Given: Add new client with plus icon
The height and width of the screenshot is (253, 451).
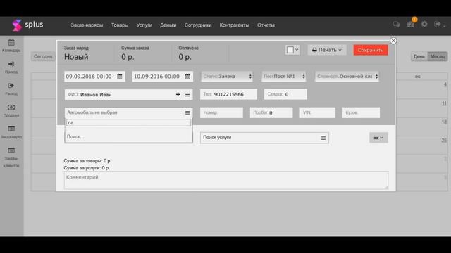Looking at the screenshot, I should (x=178, y=94).
